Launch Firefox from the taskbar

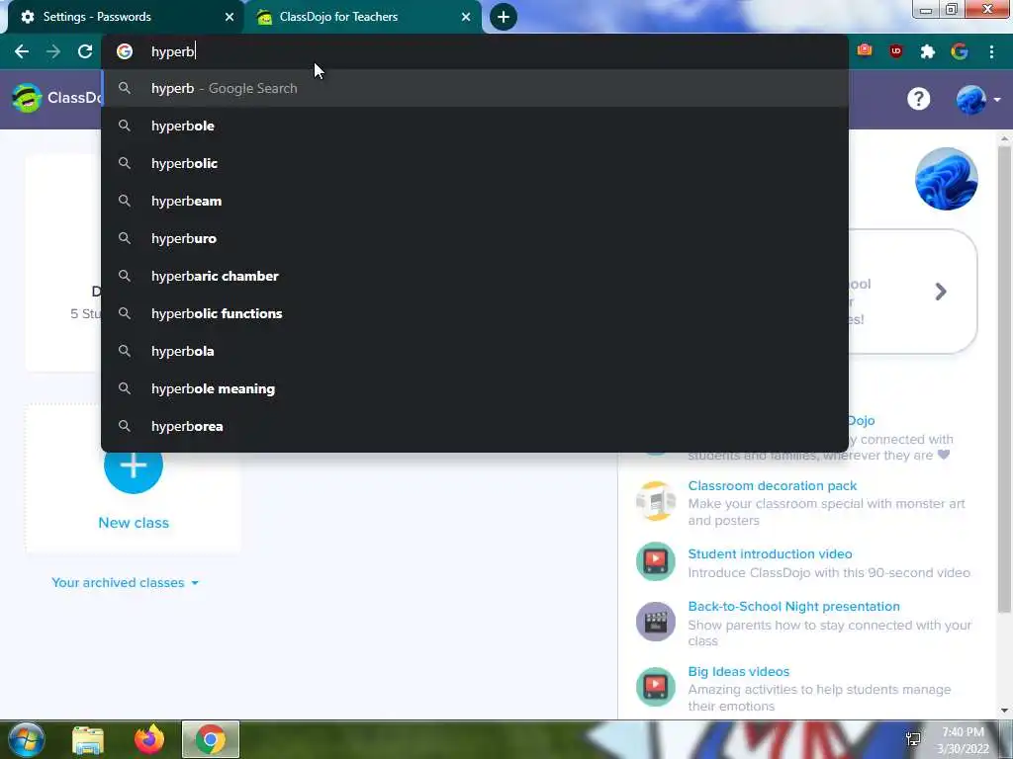[149, 739]
